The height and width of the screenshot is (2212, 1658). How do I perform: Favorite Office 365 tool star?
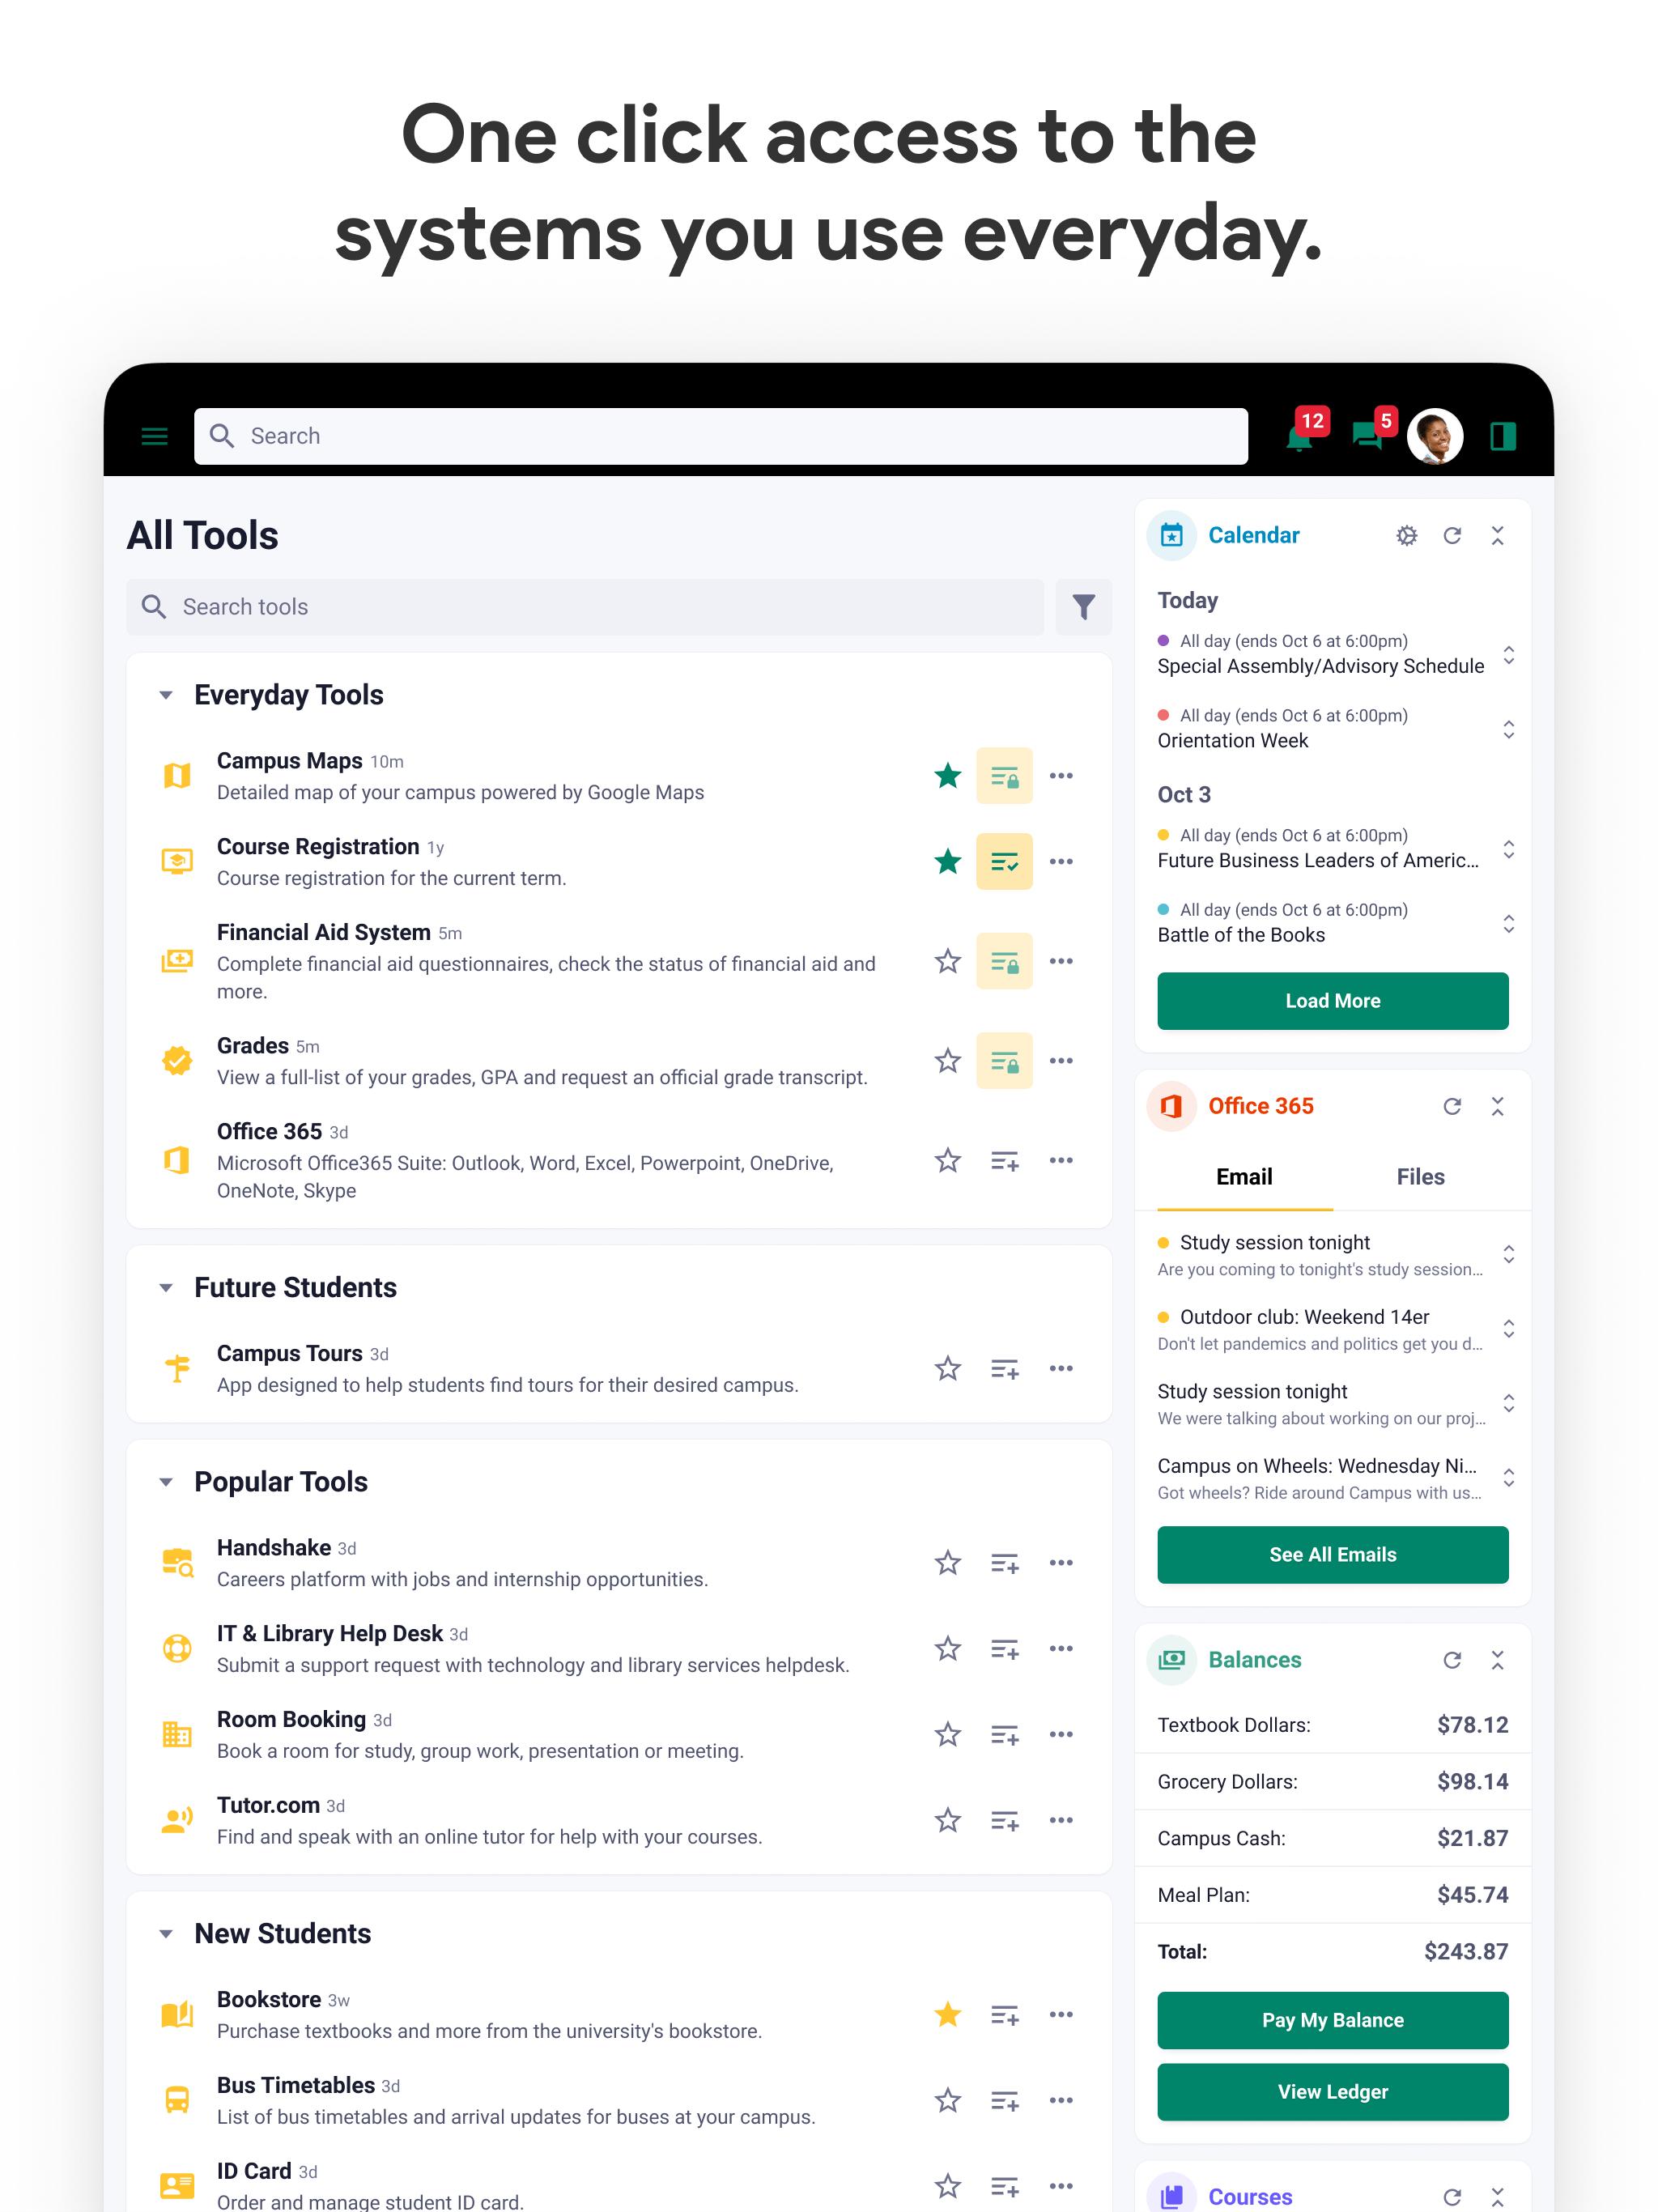point(947,1160)
